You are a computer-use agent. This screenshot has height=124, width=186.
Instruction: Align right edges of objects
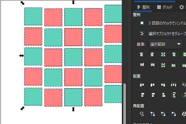174,55
